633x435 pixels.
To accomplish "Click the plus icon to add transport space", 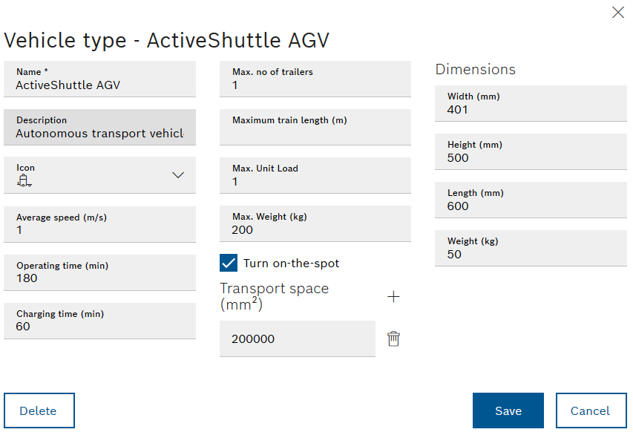I will click(393, 297).
